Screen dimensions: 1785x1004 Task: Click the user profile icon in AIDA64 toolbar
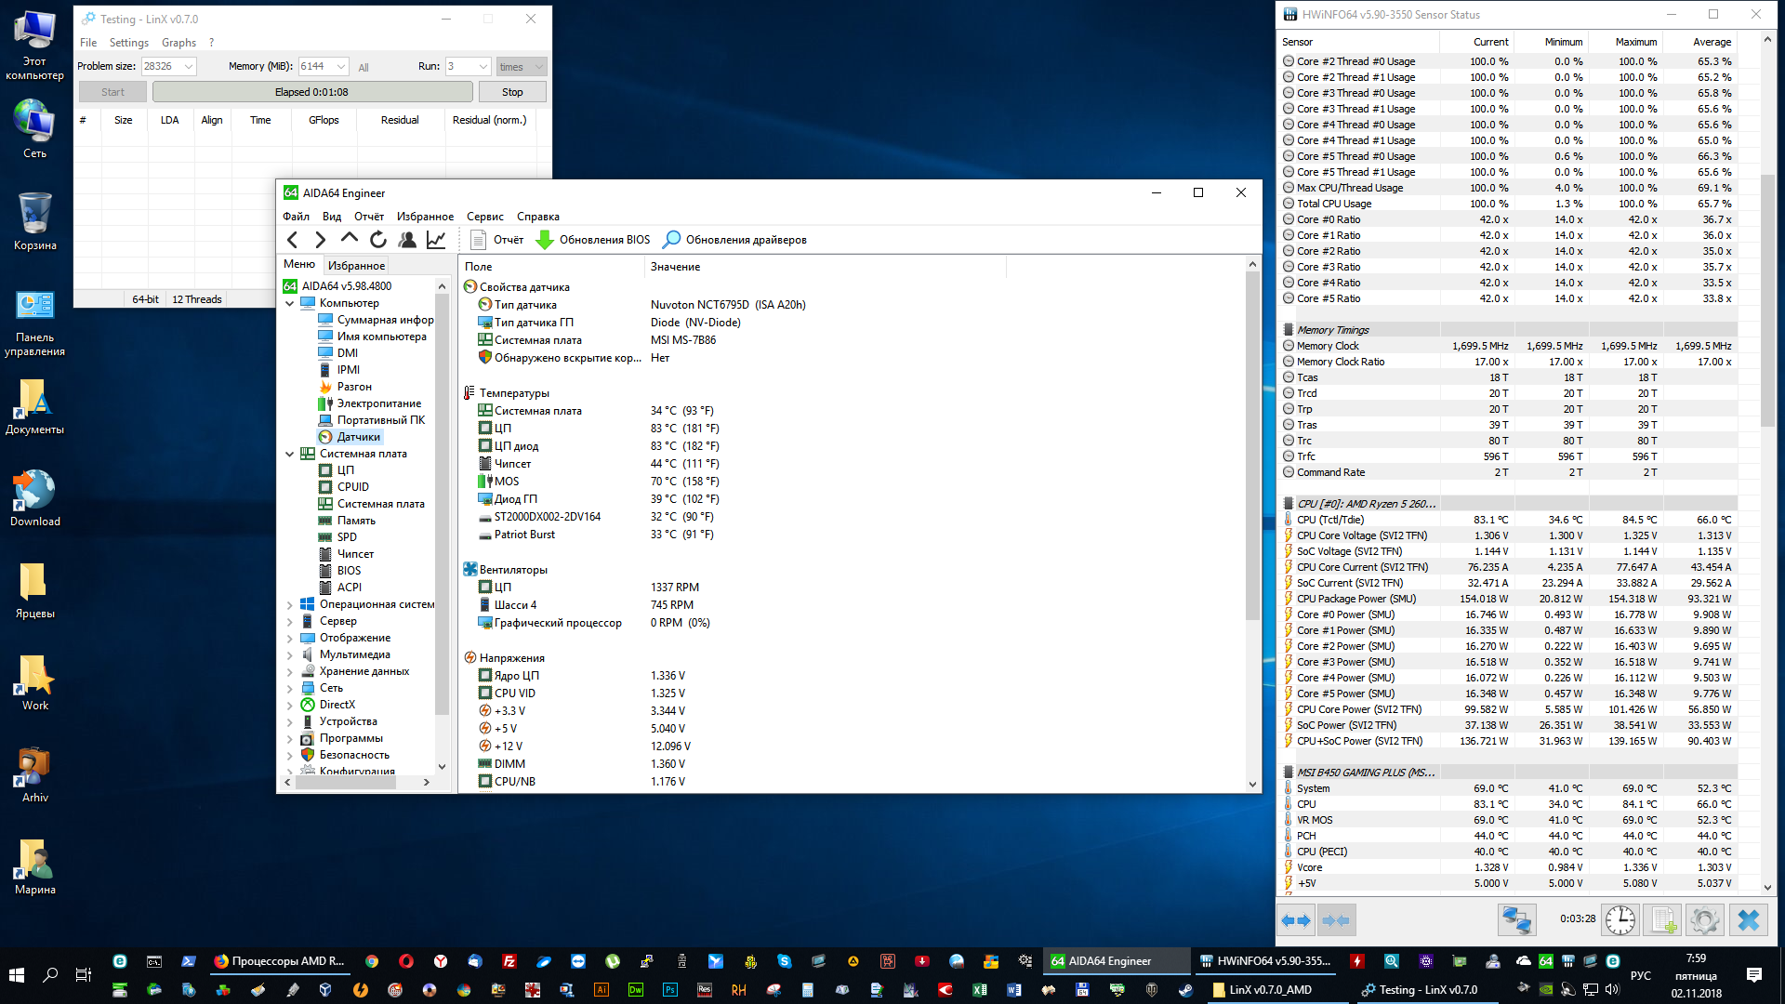pyautogui.click(x=407, y=240)
